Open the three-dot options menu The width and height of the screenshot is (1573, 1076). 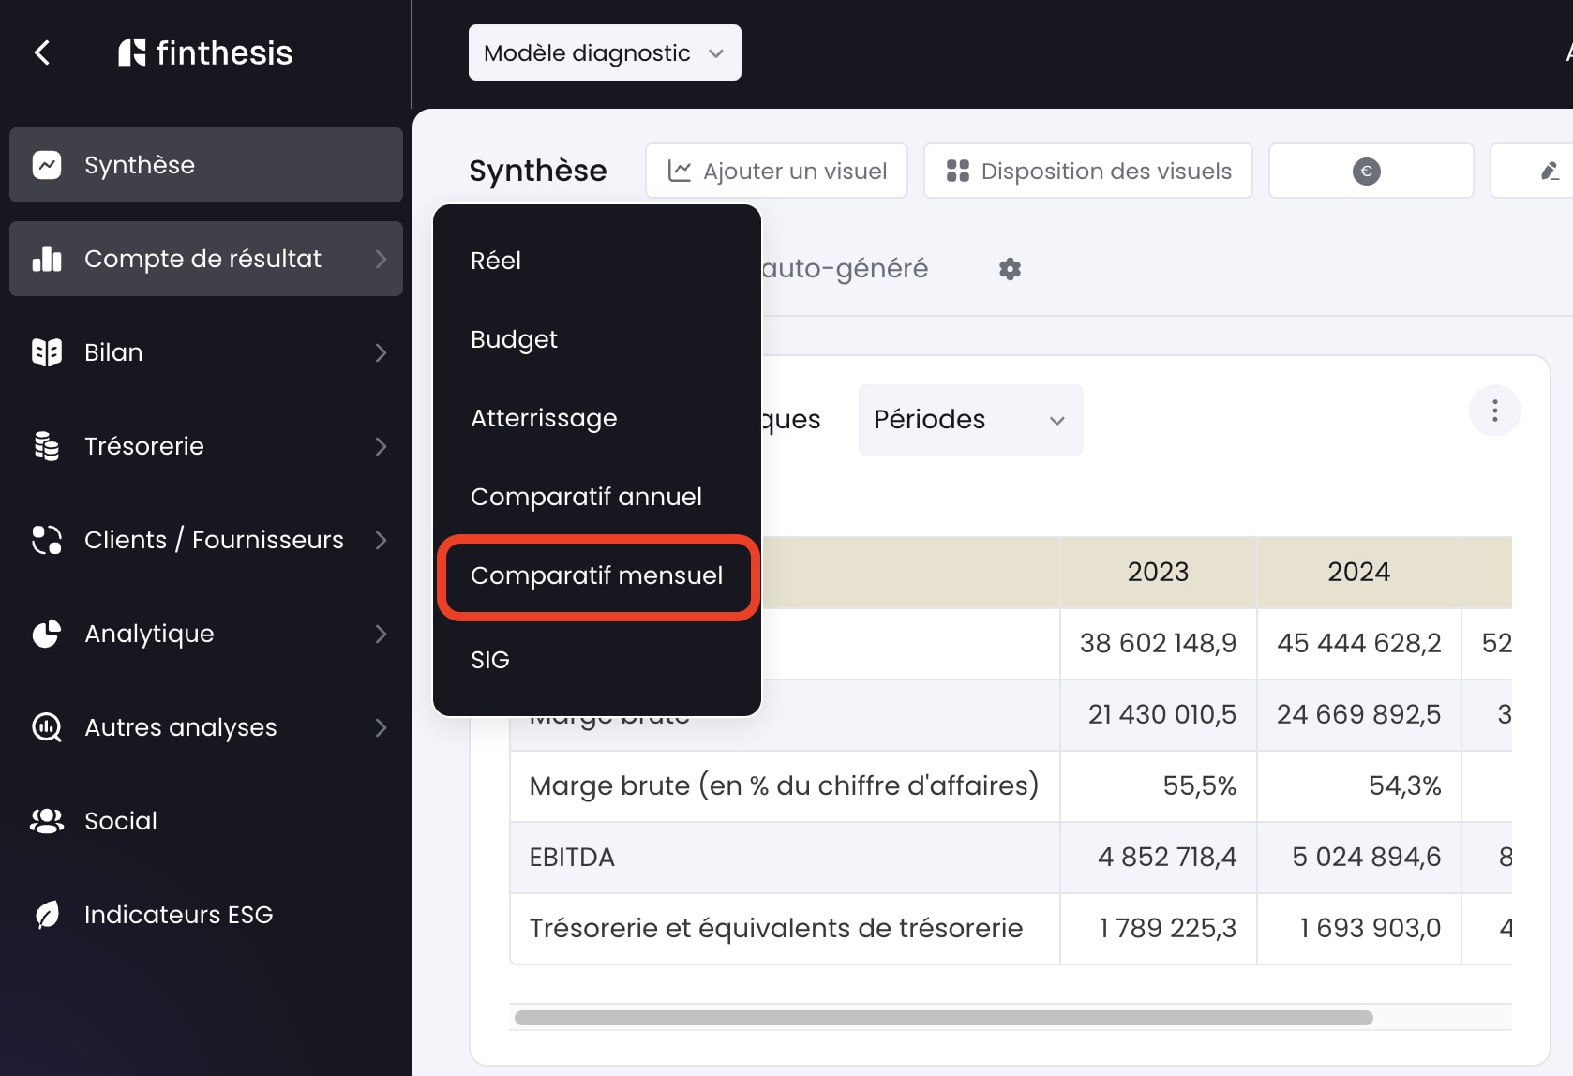coord(1494,411)
